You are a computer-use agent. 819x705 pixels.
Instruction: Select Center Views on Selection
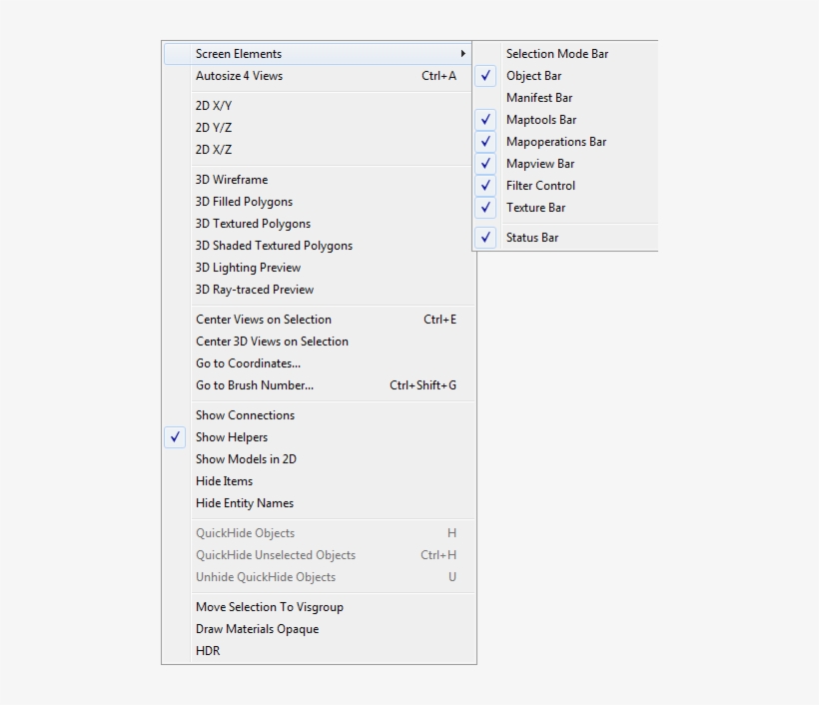tap(263, 320)
